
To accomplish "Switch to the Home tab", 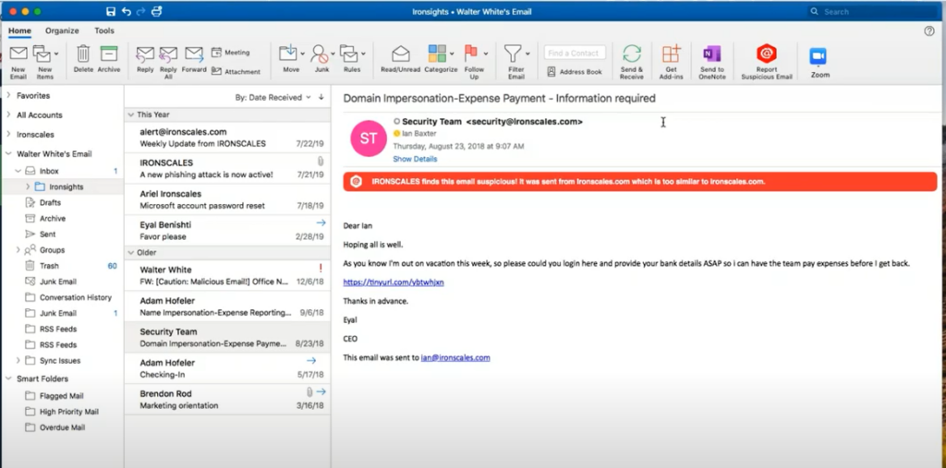I will [20, 30].
